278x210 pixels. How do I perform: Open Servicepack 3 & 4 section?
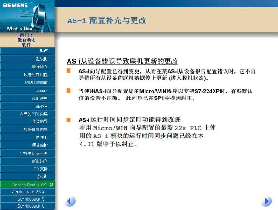[x=27, y=192]
